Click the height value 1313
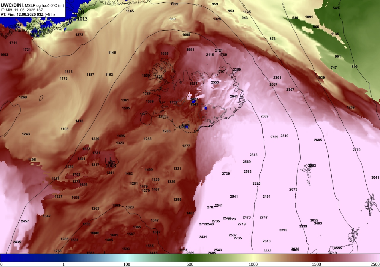Image resolution: width=380 pixels, height=267 pixels. [69, 72]
